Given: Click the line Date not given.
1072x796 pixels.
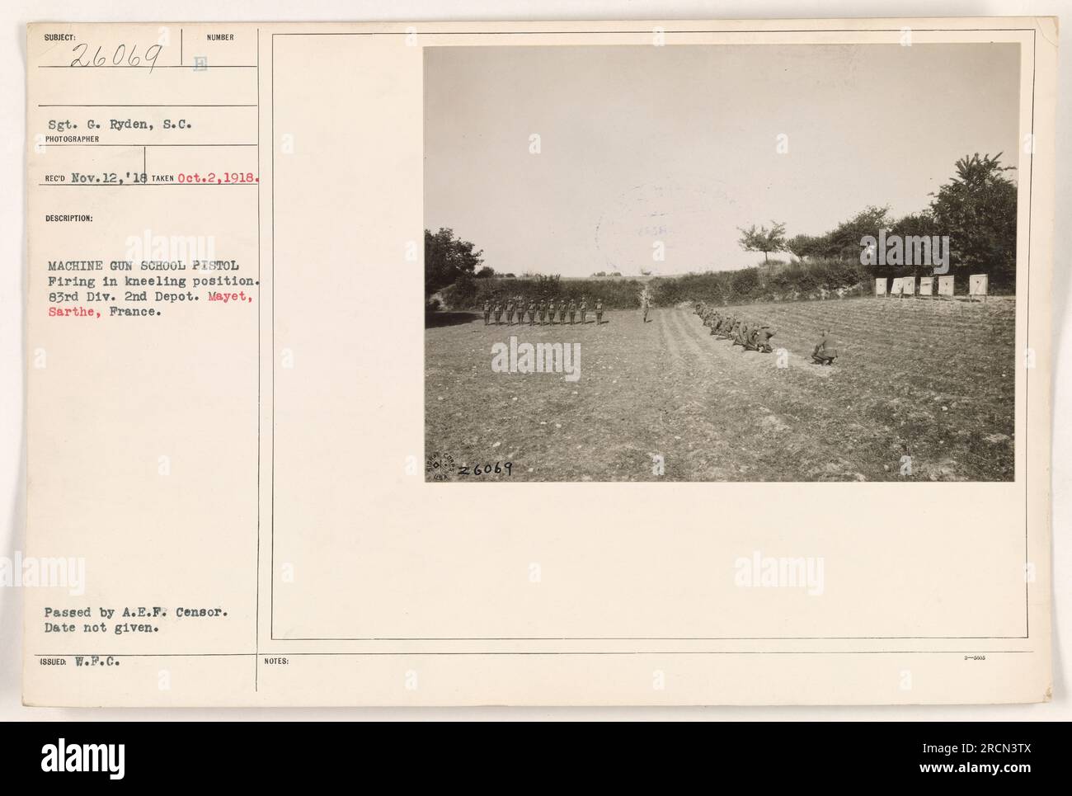Looking at the screenshot, I should click(101, 627).
